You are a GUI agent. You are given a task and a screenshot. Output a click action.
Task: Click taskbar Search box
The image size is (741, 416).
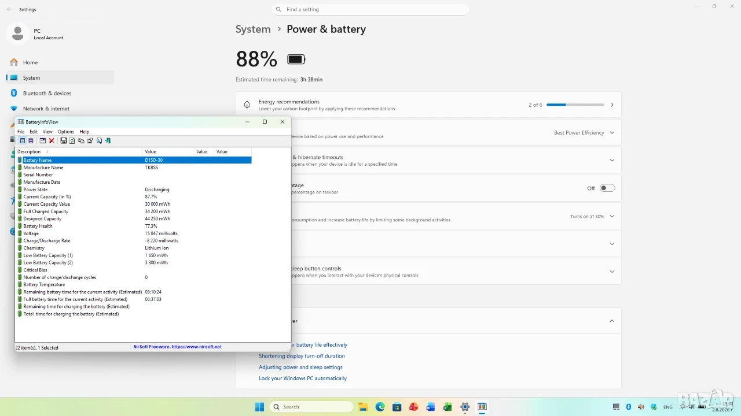[311, 407]
